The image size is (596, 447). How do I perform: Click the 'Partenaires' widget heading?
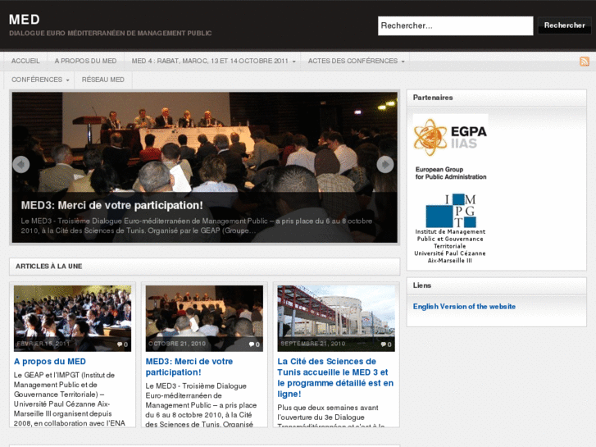pos(433,98)
